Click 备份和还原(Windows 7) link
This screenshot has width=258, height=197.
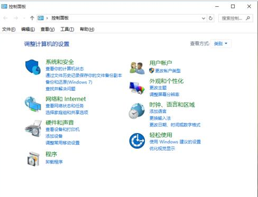tap(69, 82)
